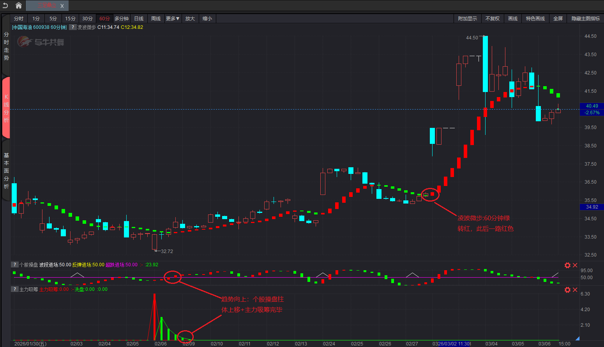The image size is (604, 347).
Task: Open the 不复权 adjustment dropdown
Action: (492, 19)
